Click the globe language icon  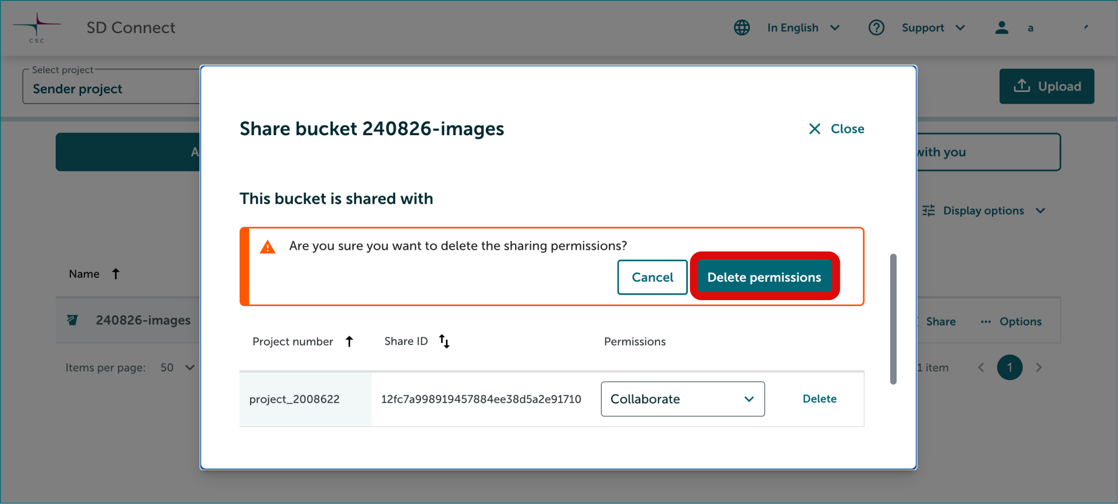point(741,28)
